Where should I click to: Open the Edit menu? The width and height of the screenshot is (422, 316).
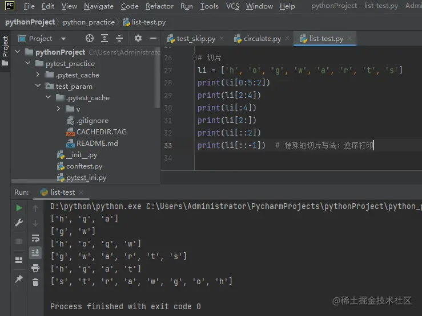48,6
